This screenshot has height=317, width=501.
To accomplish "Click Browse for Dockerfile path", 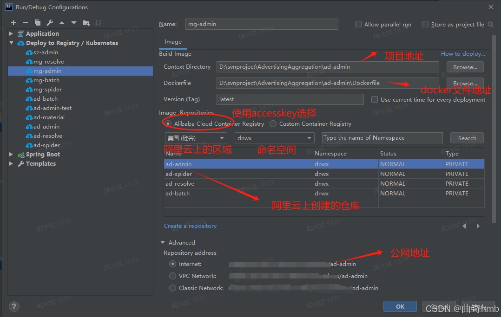I will pos(465,83).
